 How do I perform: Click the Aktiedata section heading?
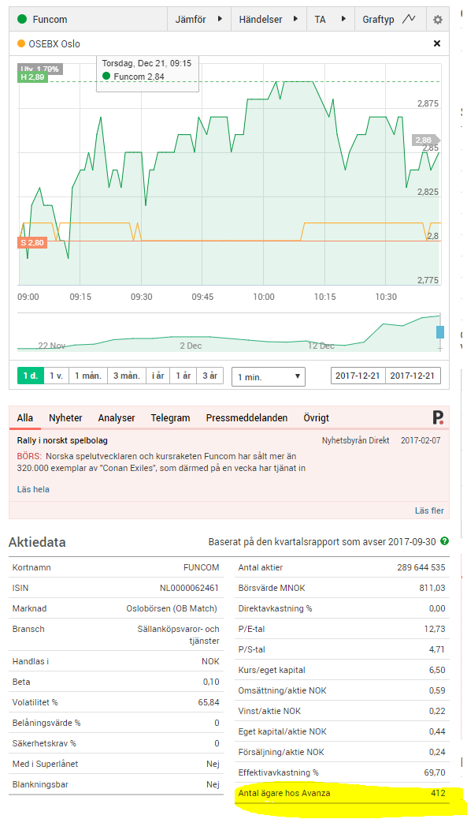click(37, 542)
